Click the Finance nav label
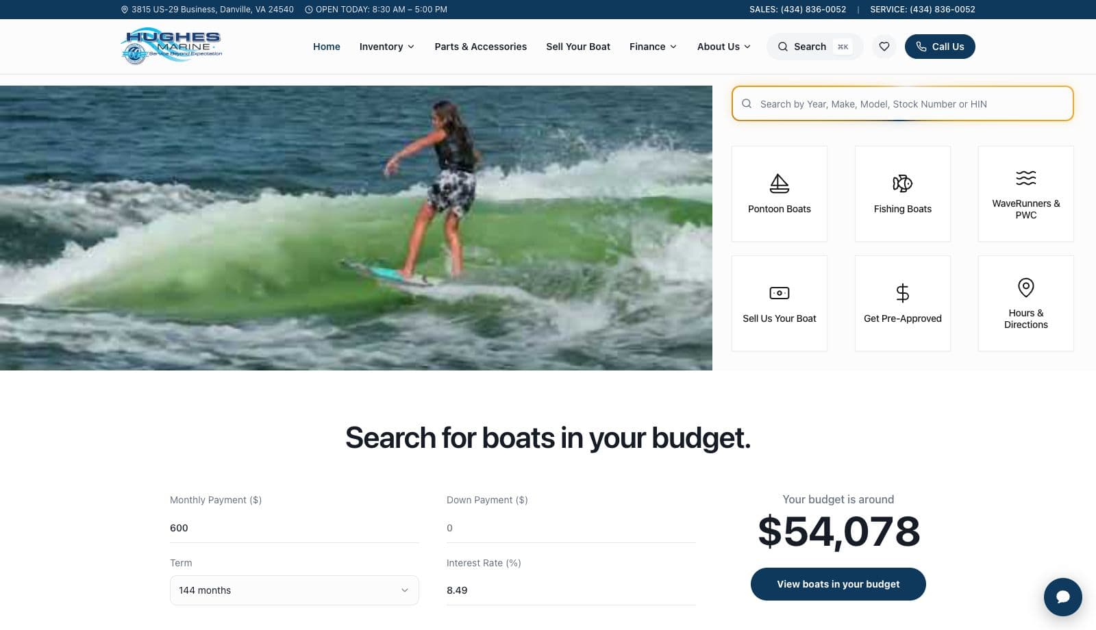1096x630 pixels. coord(647,47)
